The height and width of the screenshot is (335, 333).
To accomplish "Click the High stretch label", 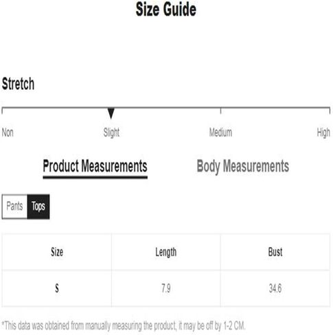I will point(323,132).
